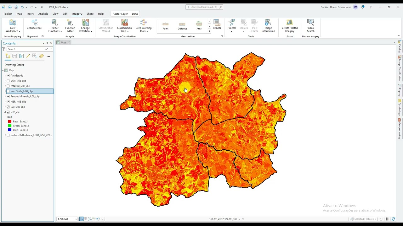Open the Share ribbon tab
This screenshot has width=403, height=226.
pyautogui.click(x=90, y=14)
